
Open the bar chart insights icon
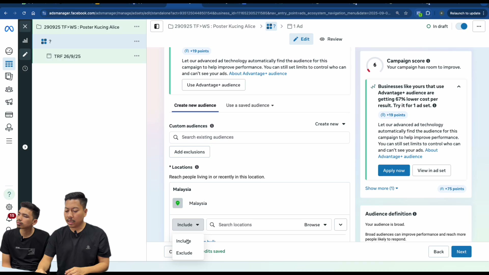(x=25, y=40)
